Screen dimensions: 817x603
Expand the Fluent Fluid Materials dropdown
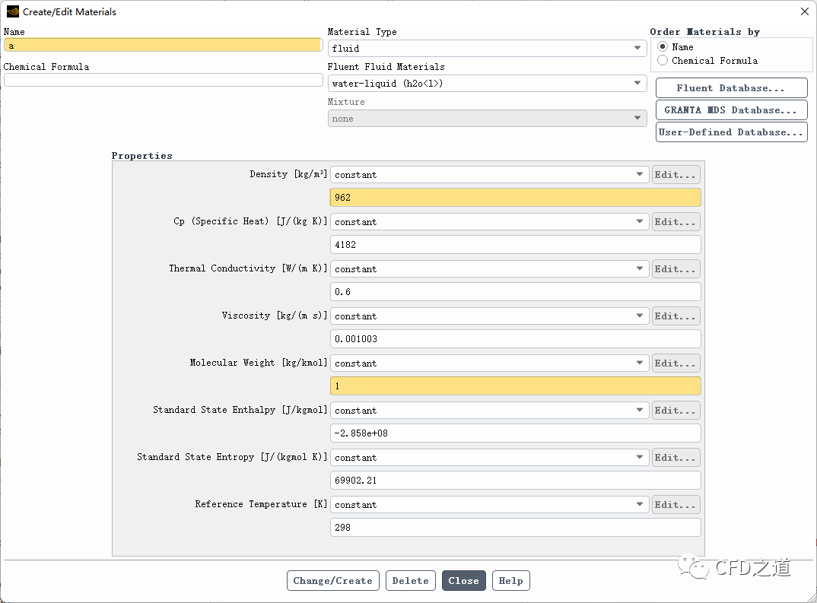tap(487, 84)
